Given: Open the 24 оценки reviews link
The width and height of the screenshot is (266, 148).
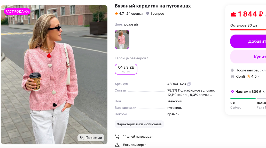Looking at the screenshot, I should click(x=134, y=14).
